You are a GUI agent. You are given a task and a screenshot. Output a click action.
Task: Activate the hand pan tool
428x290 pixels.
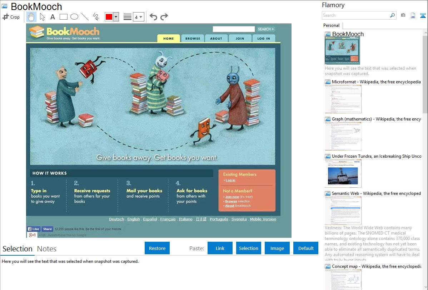pyautogui.click(x=31, y=17)
